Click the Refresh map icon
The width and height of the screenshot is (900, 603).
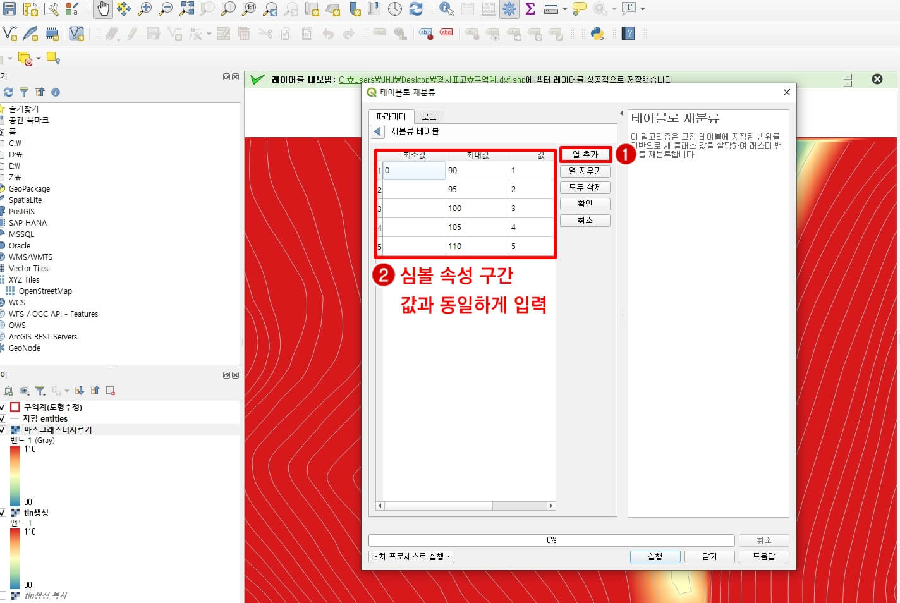click(416, 9)
